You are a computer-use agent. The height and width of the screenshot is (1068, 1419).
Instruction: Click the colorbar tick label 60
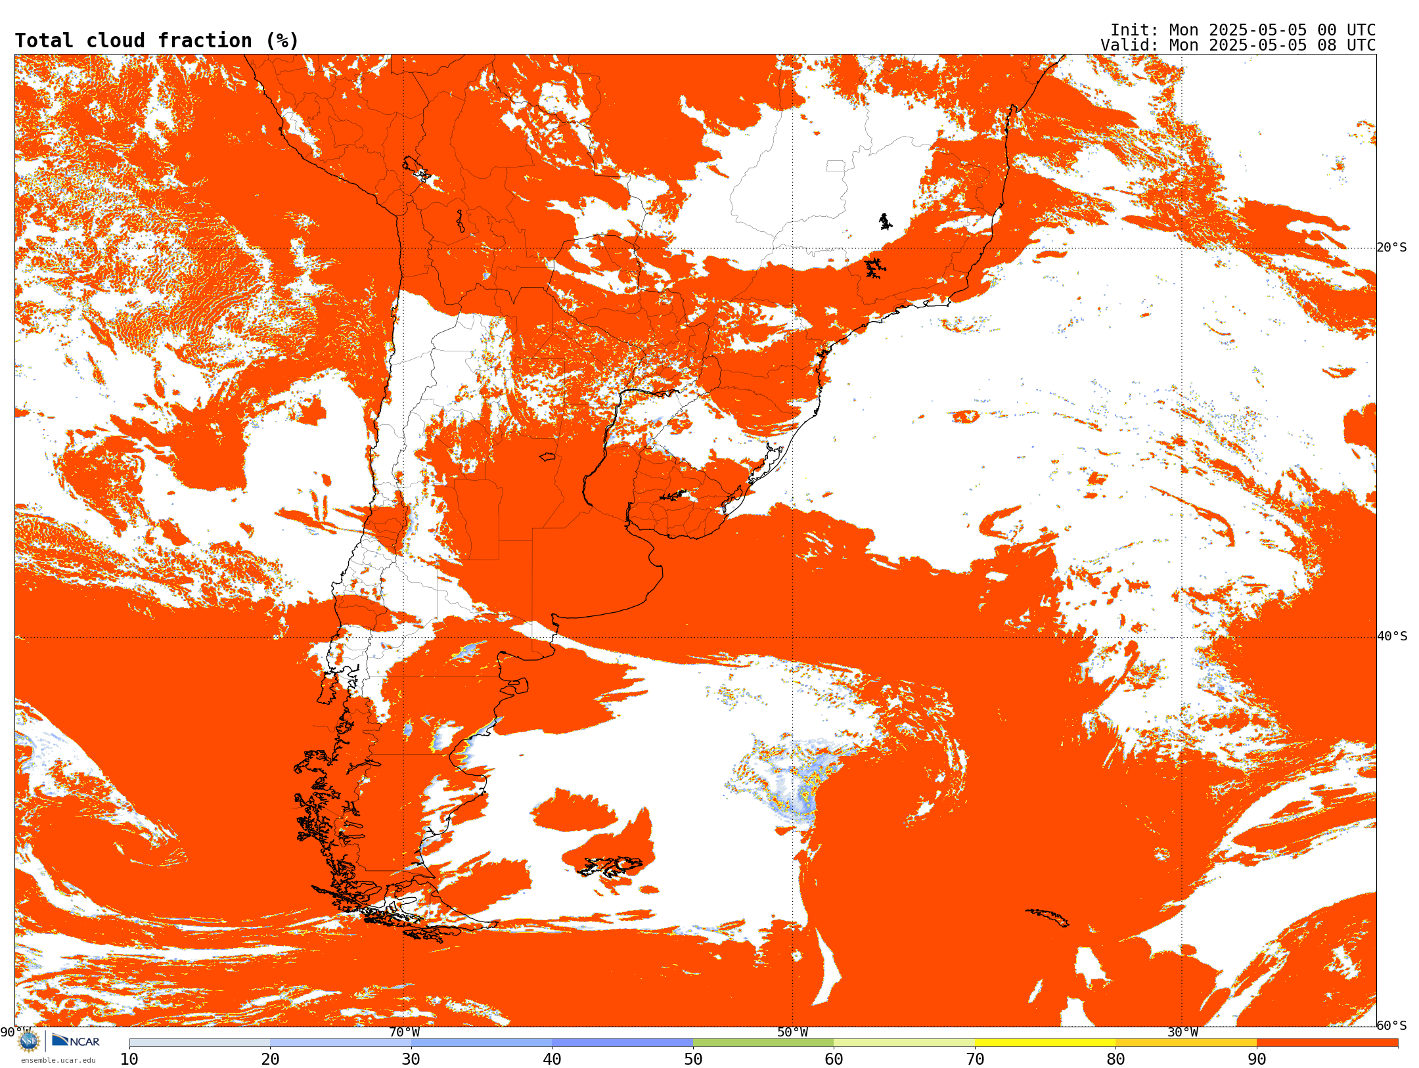click(834, 1059)
